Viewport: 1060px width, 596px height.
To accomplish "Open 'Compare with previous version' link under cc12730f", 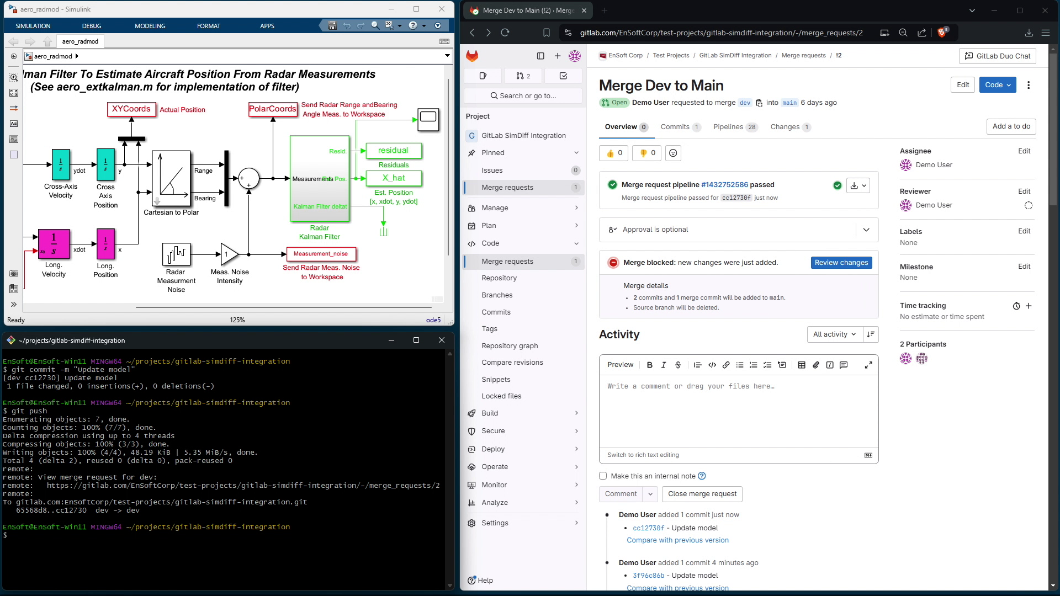I will [x=677, y=540].
